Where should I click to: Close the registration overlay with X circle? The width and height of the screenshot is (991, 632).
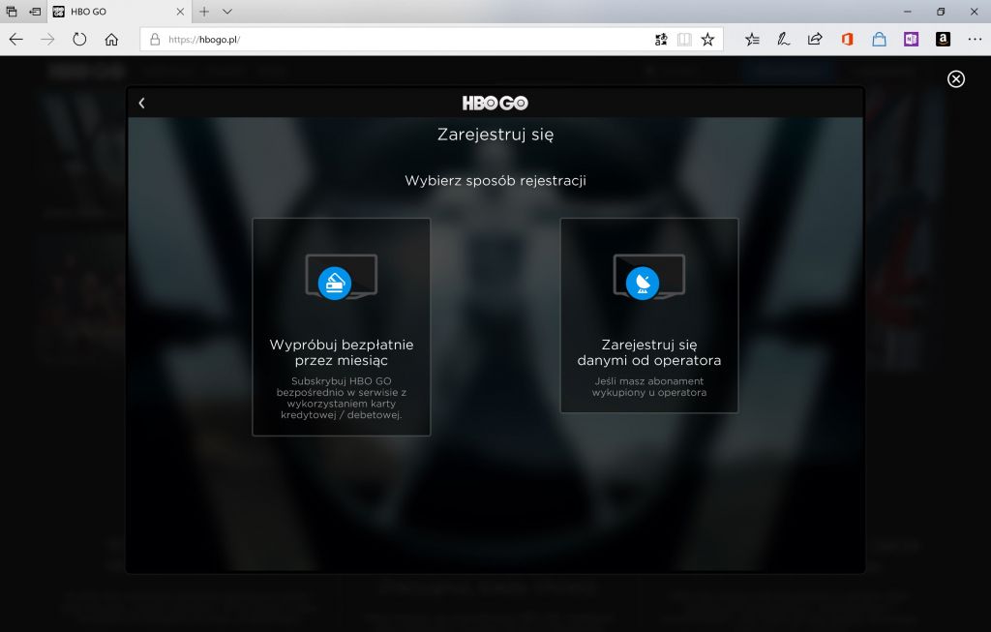[x=955, y=79]
